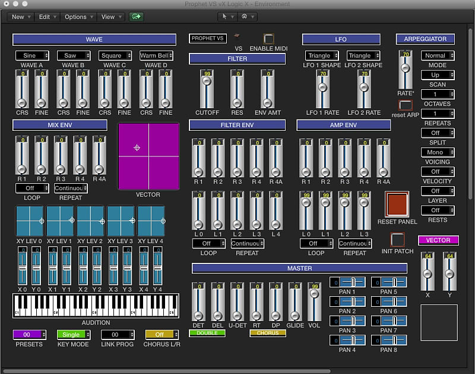Click the ENABLE MIDI button above the filter section
Screen dimensions: 475x374
click(268, 40)
